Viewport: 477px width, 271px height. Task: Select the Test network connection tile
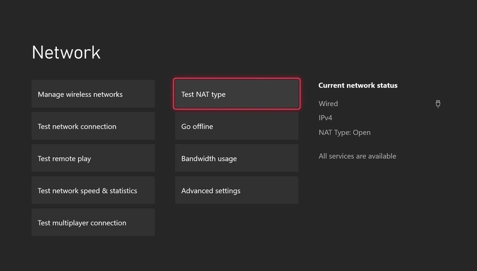[x=93, y=126]
